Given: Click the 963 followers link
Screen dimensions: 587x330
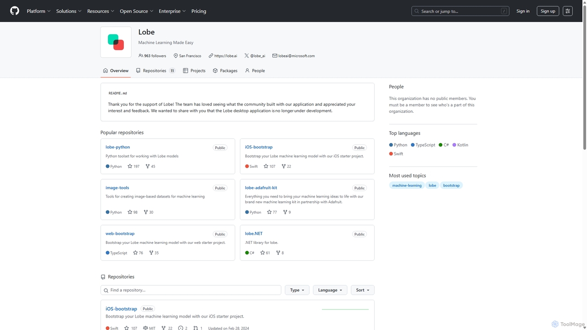Looking at the screenshot, I should pos(152,56).
